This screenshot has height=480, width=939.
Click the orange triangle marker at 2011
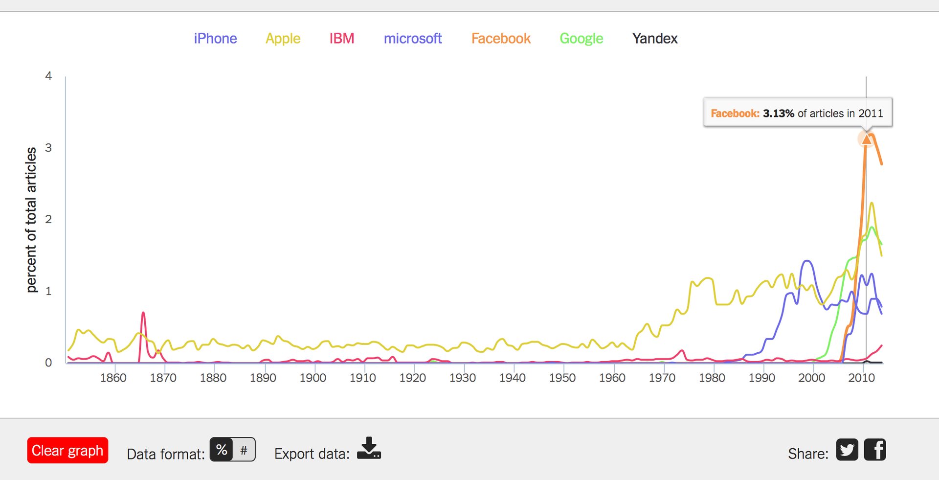866,139
